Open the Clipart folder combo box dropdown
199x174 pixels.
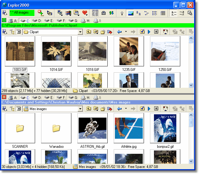80,32
